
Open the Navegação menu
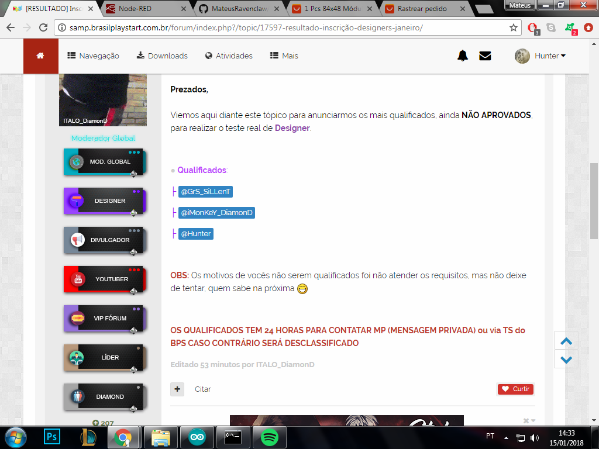(94, 56)
